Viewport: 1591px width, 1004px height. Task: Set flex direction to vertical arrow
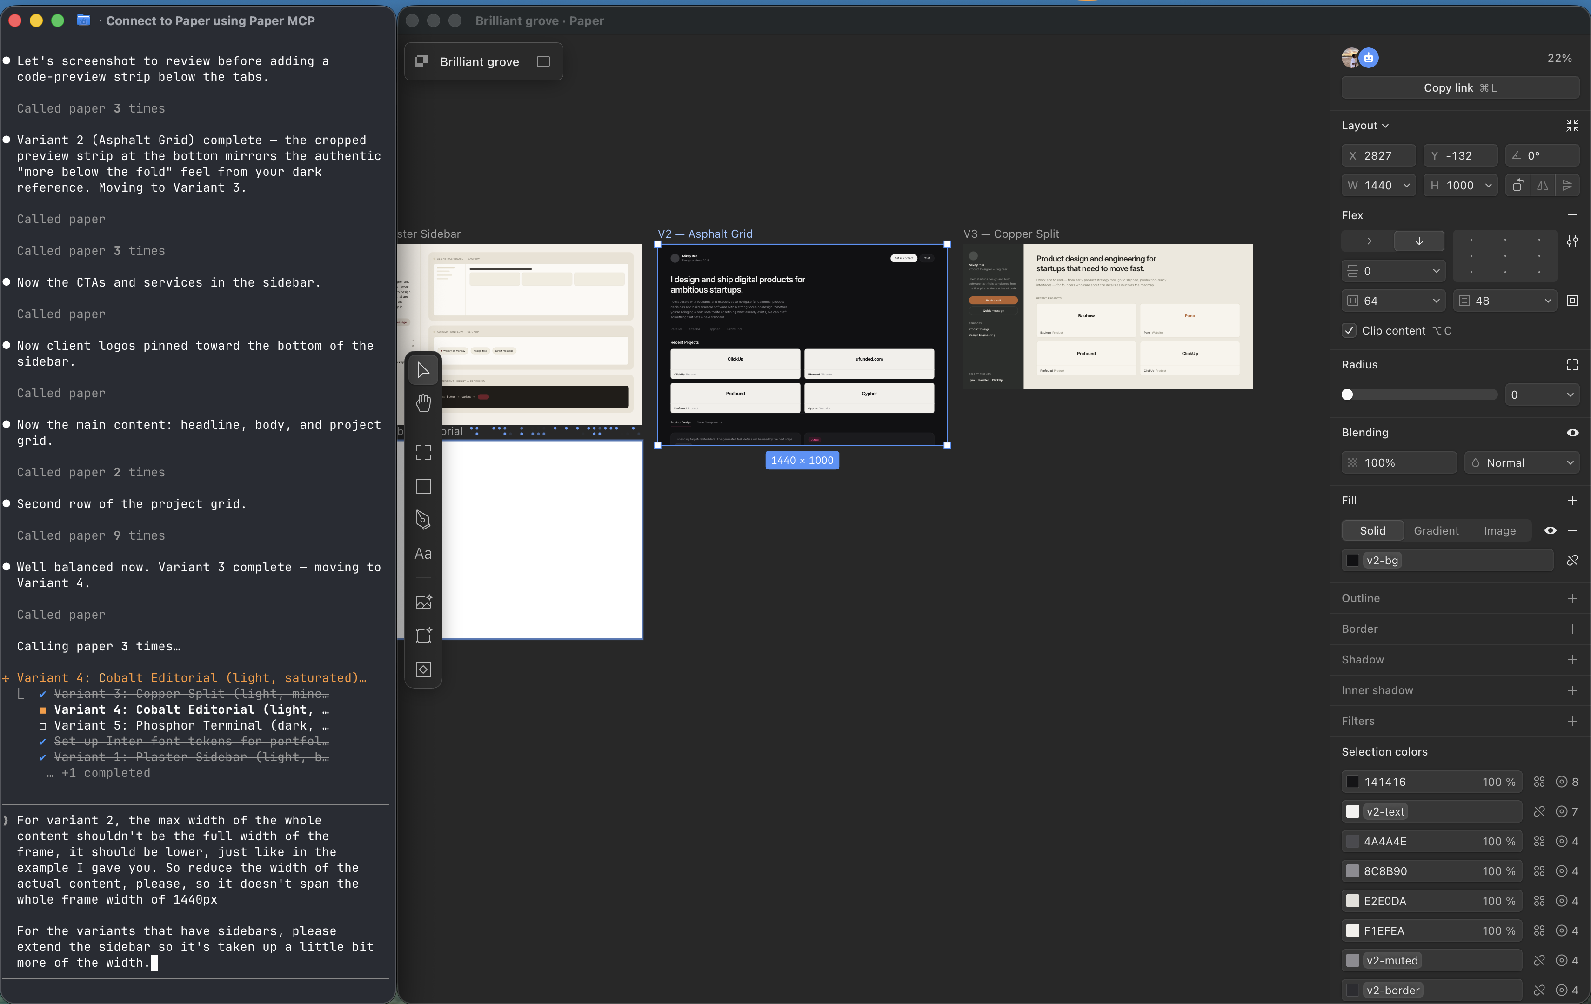coord(1418,241)
